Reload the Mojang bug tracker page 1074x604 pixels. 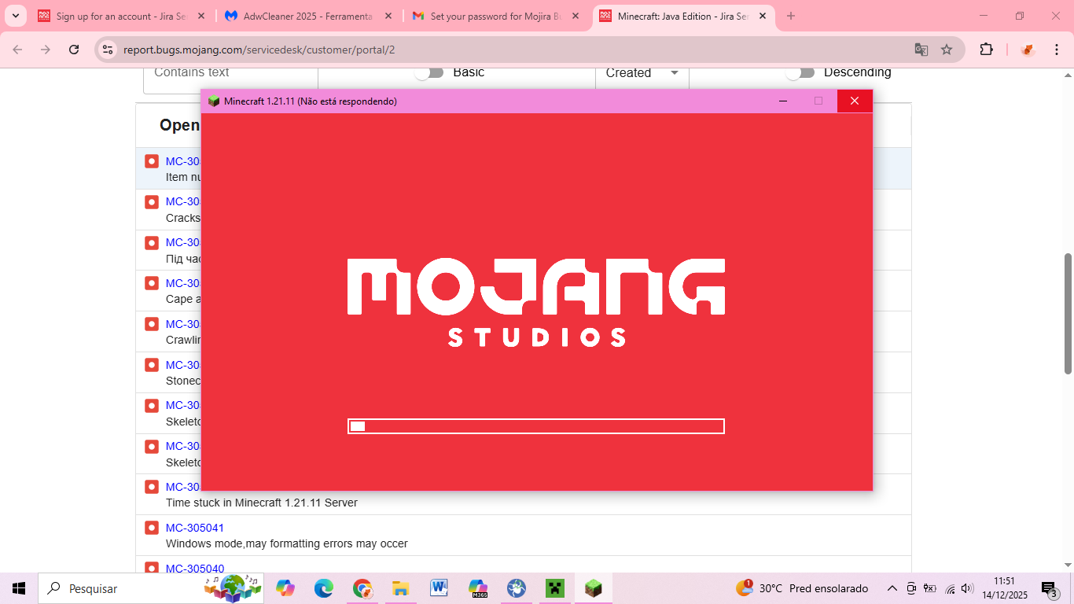74,50
